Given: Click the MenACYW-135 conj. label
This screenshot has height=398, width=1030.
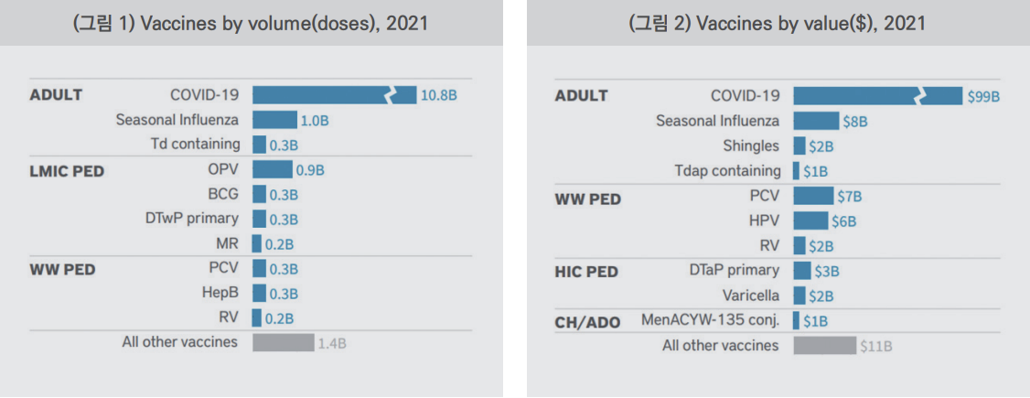Looking at the screenshot, I should [710, 320].
